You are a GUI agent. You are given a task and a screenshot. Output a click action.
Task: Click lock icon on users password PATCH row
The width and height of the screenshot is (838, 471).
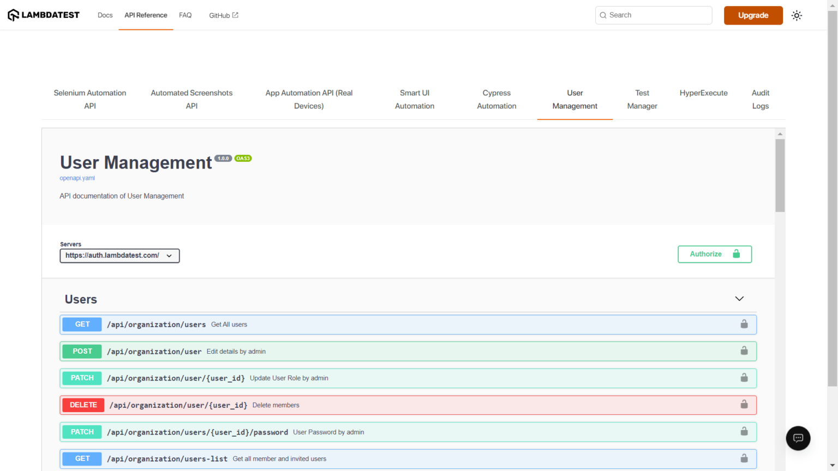click(x=744, y=432)
